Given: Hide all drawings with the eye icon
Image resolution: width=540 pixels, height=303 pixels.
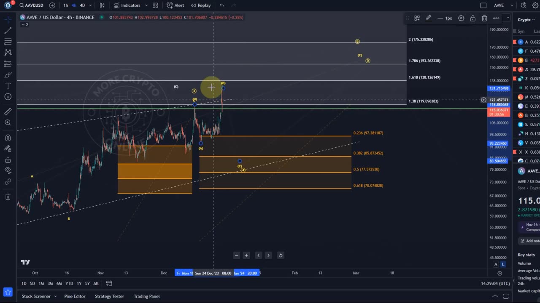Looking at the screenshot, I should pyautogui.click(x=8, y=171).
